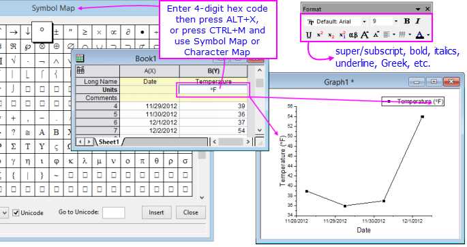Toggle Italic in the Format toolbar
The width and height of the screenshot is (467, 247).
click(x=418, y=21)
